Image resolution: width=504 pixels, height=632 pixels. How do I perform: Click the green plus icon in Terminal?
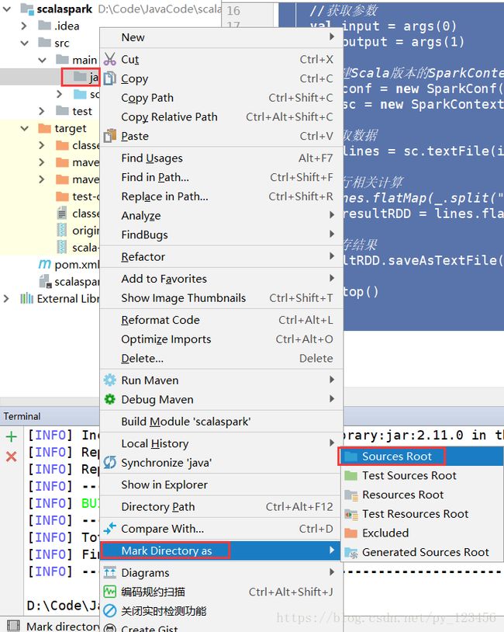click(12, 436)
